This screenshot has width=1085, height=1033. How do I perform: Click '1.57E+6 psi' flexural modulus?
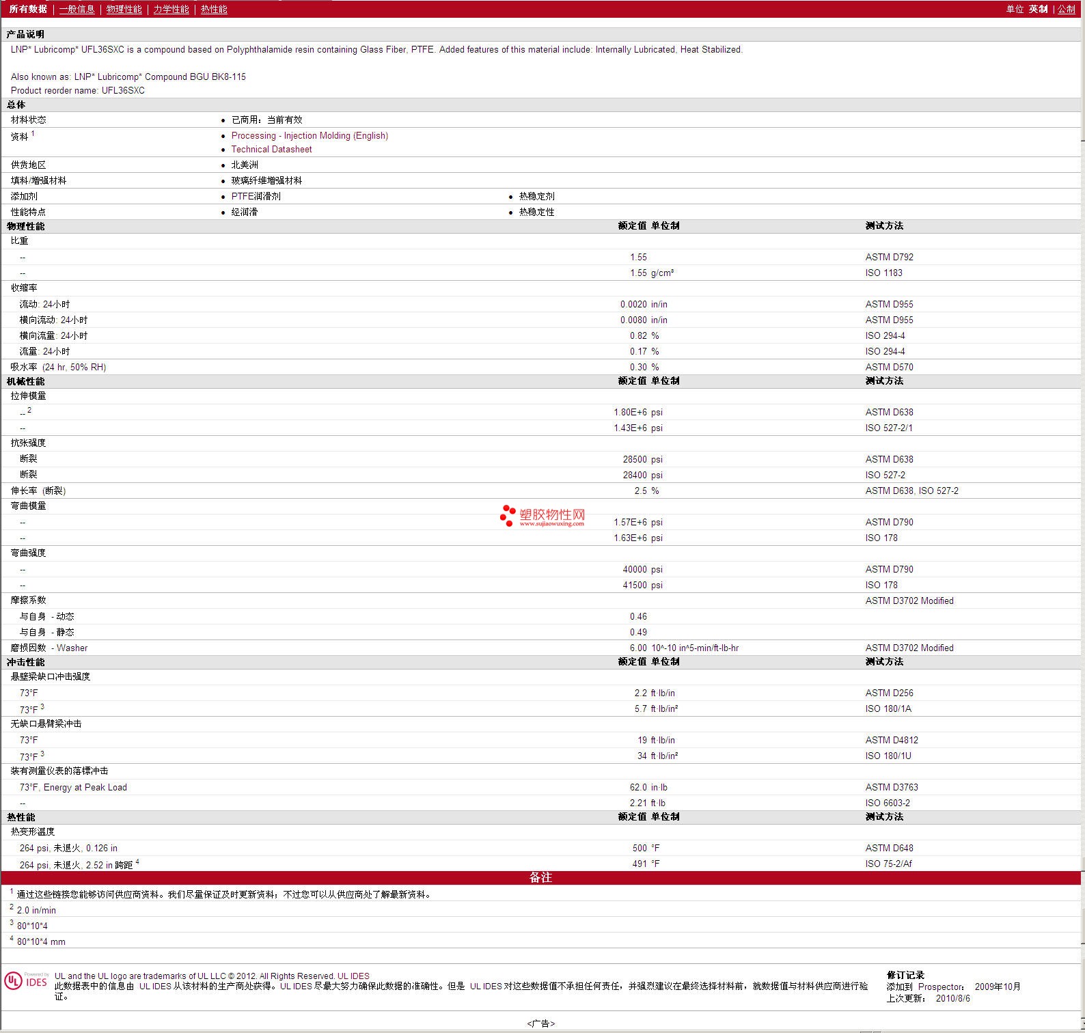(x=638, y=522)
